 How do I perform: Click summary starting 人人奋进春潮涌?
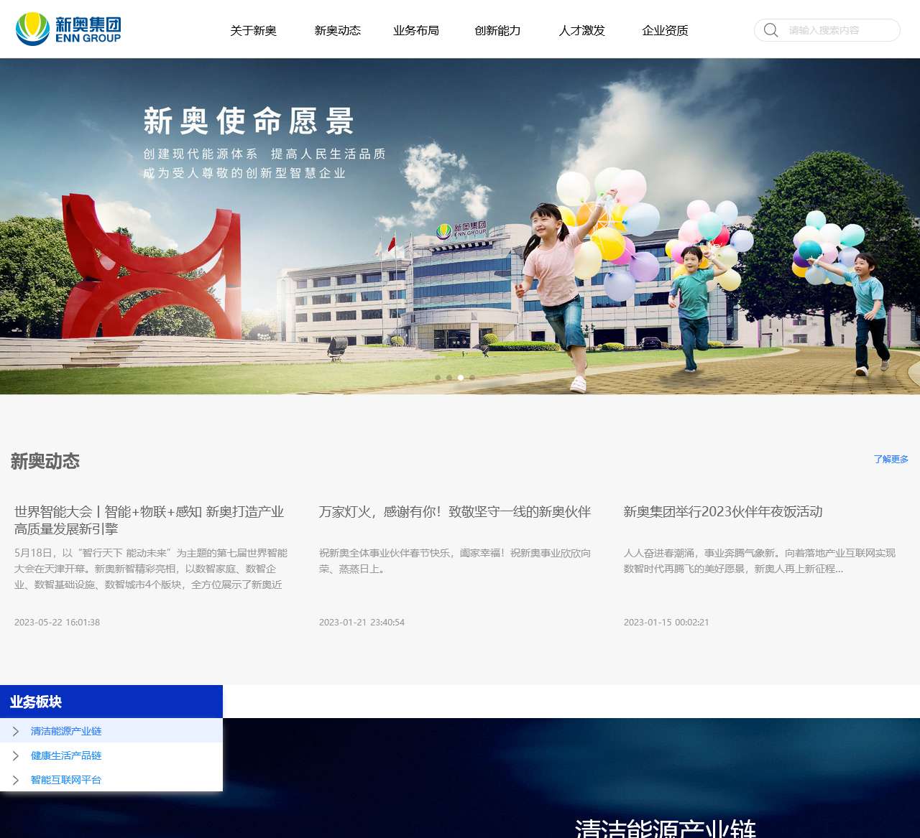760,561
